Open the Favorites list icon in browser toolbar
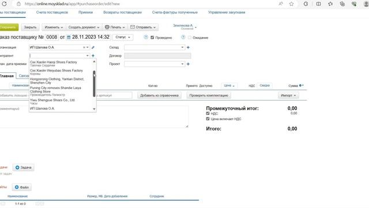 click(x=330, y=4)
